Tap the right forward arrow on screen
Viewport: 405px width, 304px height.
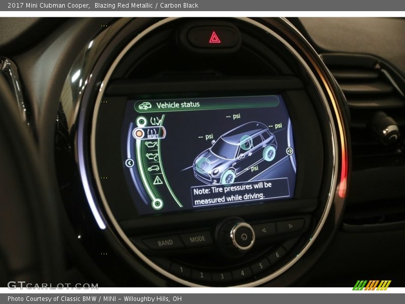[290, 151]
